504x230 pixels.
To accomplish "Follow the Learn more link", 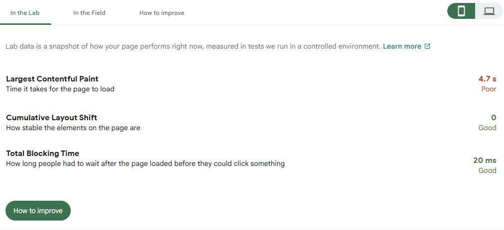I will coord(402,46).
